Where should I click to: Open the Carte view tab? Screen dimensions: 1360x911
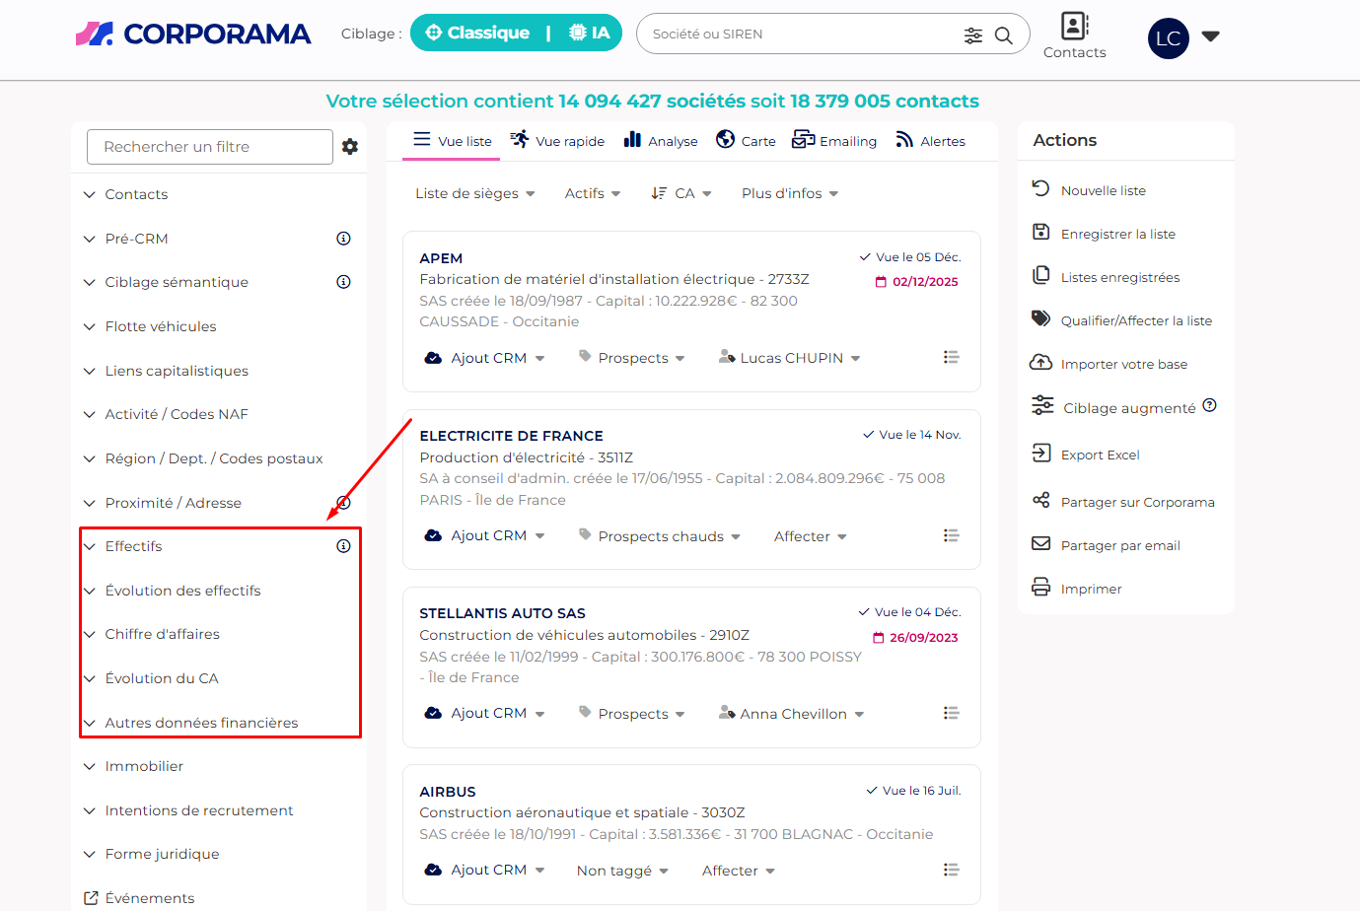pos(746,141)
